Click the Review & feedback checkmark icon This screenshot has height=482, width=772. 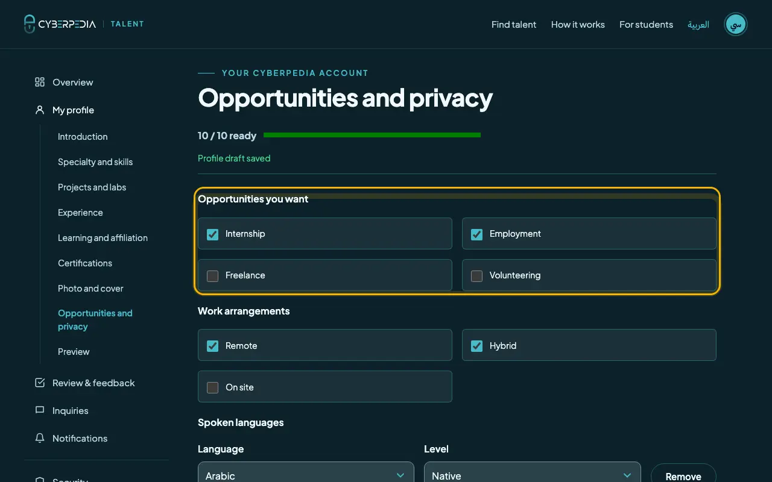click(40, 383)
